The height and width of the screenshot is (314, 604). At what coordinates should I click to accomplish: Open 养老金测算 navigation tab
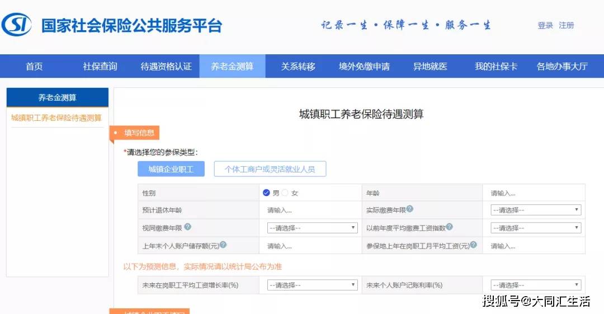point(232,67)
